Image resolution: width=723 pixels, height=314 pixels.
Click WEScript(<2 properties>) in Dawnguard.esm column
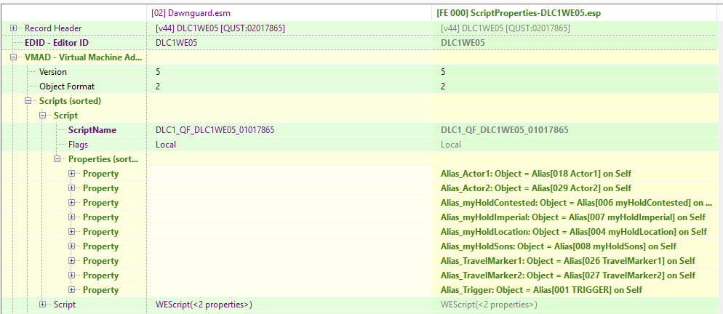tap(204, 305)
